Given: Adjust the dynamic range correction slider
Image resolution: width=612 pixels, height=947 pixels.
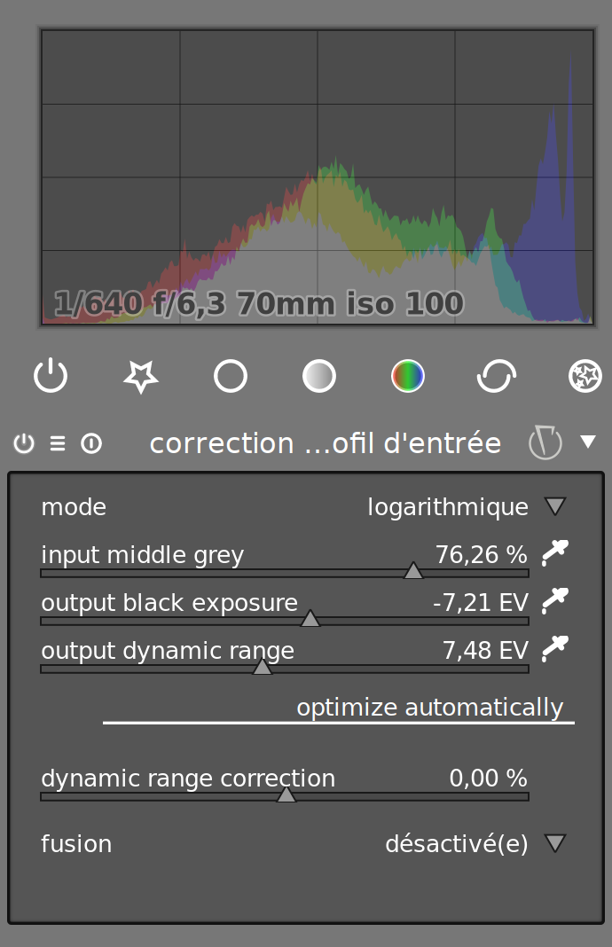Looking at the screenshot, I should click(x=285, y=786).
